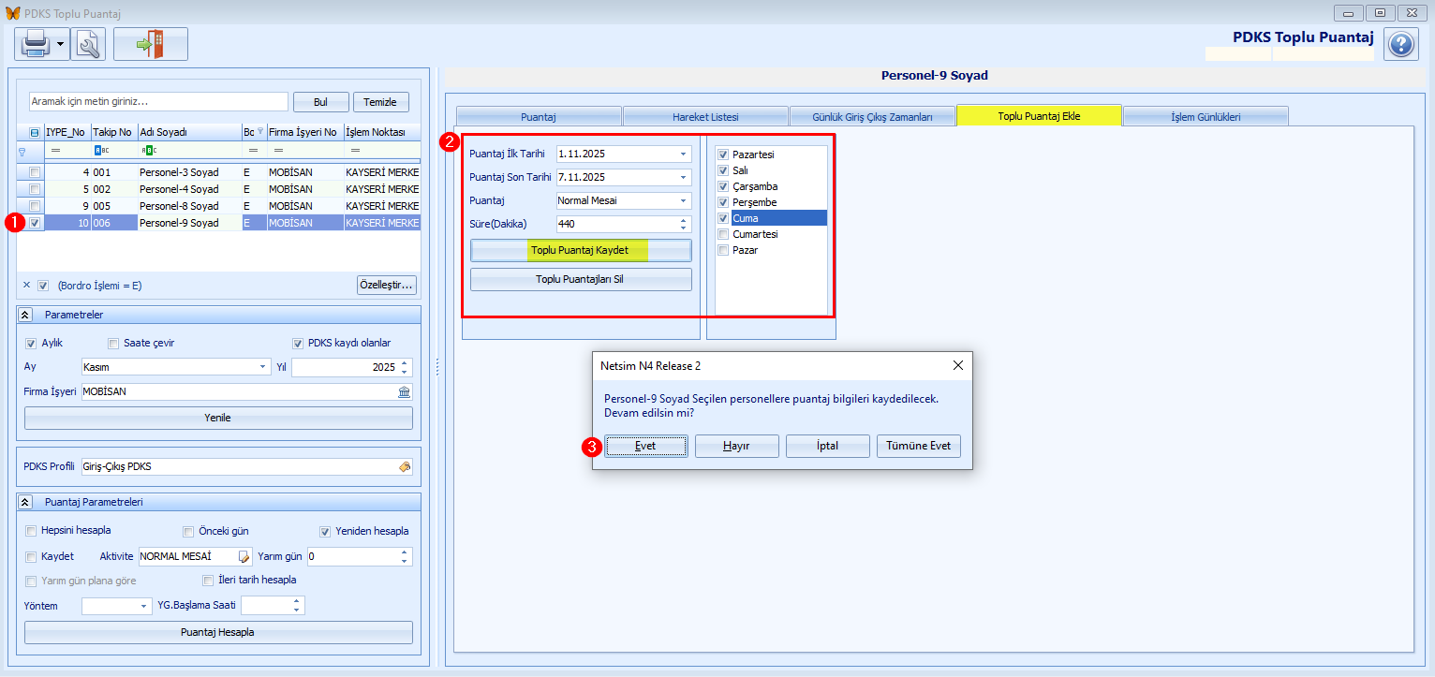Tick the Hepsini hesapla checkbox
Image resolution: width=1435 pixels, height=677 pixels.
click(32, 531)
